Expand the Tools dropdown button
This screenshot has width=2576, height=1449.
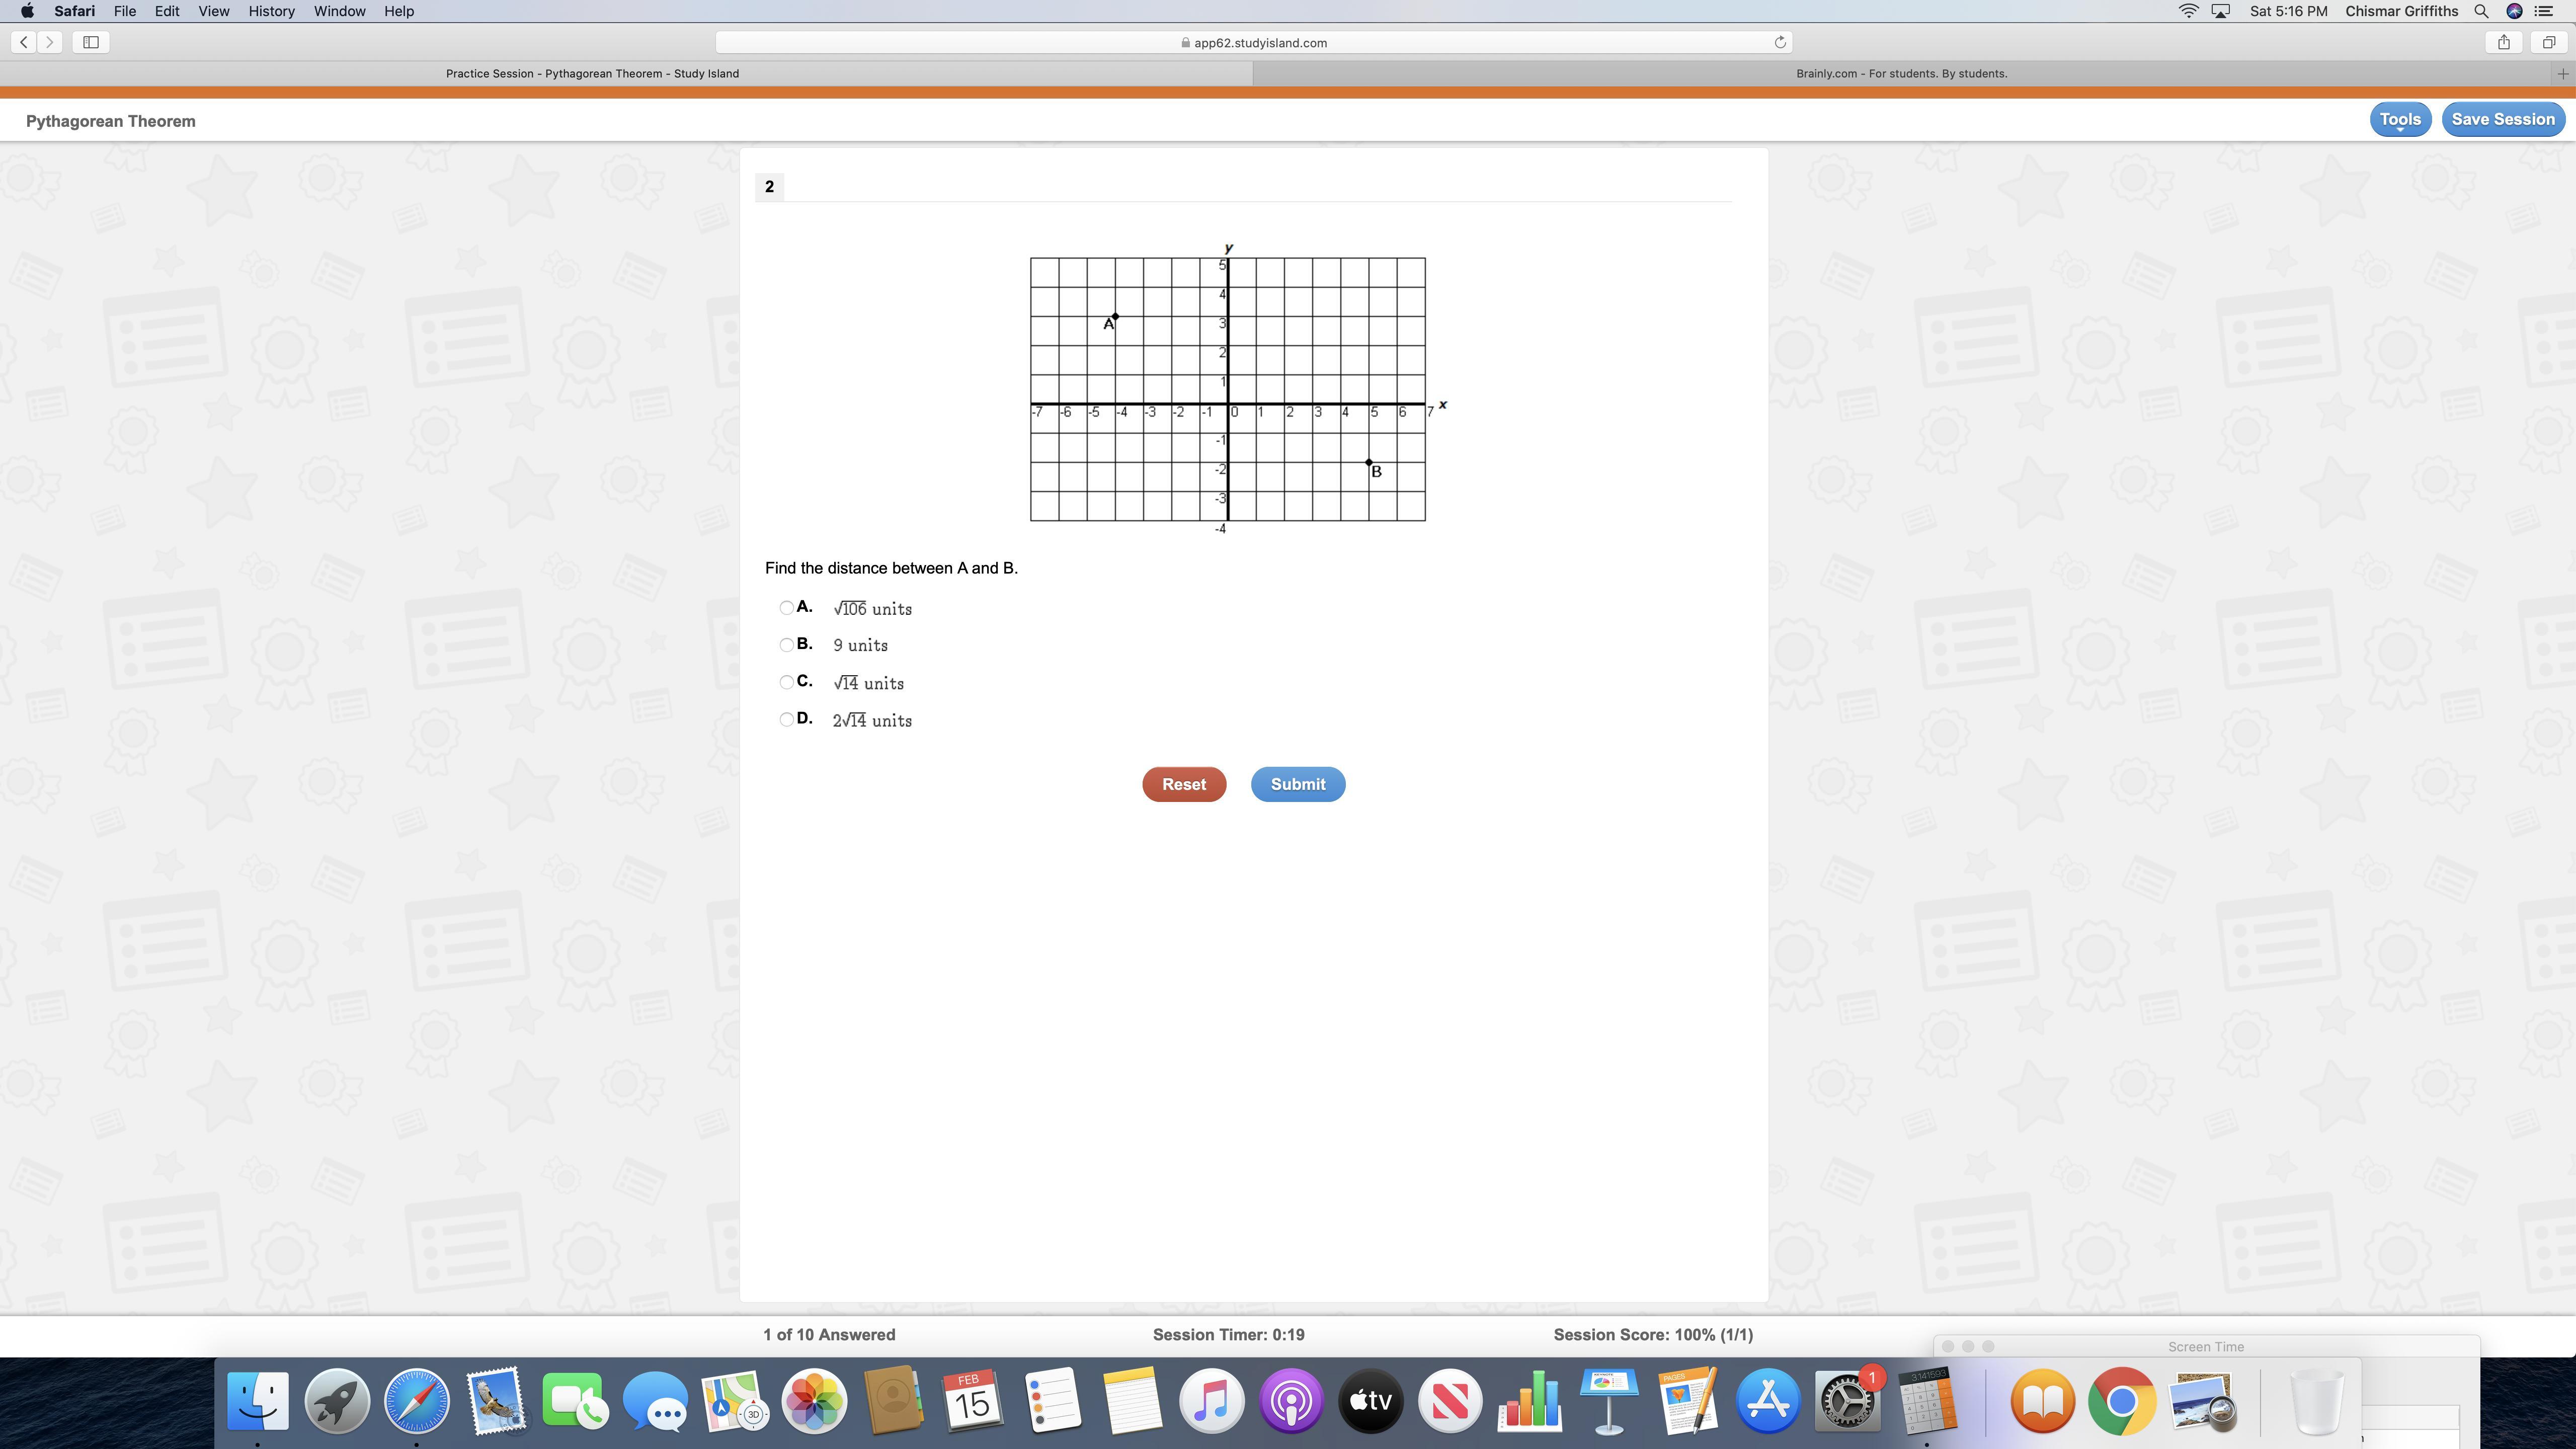[2399, 120]
